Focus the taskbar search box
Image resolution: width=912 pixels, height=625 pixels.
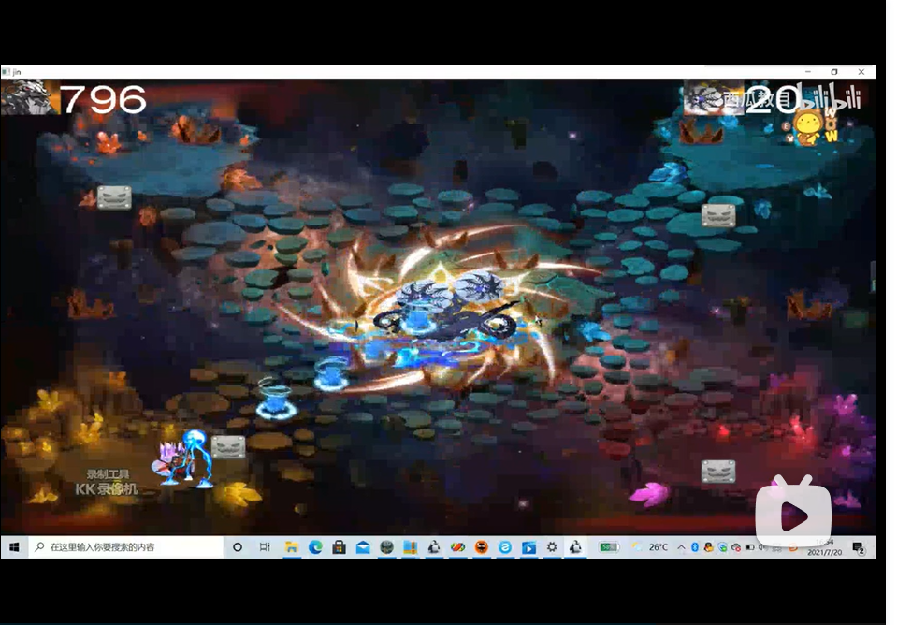(125, 547)
